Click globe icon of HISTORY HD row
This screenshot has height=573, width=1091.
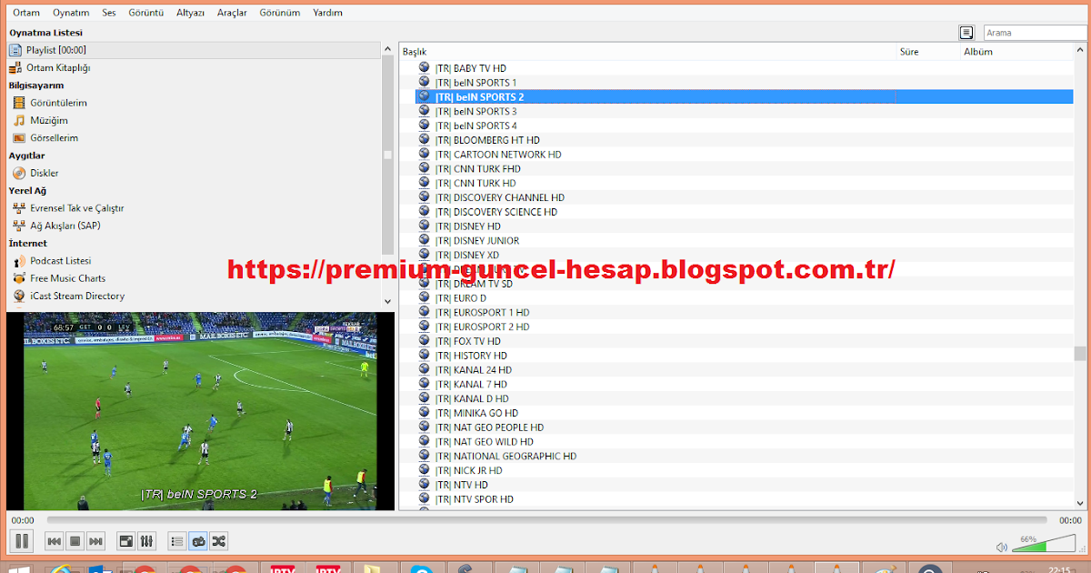coord(424,356)
